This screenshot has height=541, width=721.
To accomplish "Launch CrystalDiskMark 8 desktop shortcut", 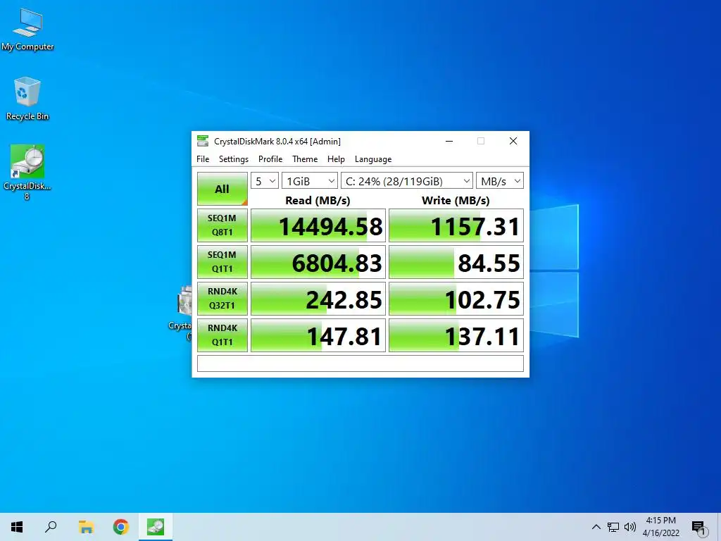I will coord(27,173).
